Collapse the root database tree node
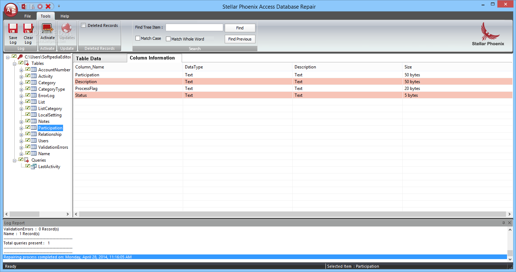Screen dimensions: 516x272 8,57
